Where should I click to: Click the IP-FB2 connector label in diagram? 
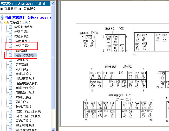126,95
